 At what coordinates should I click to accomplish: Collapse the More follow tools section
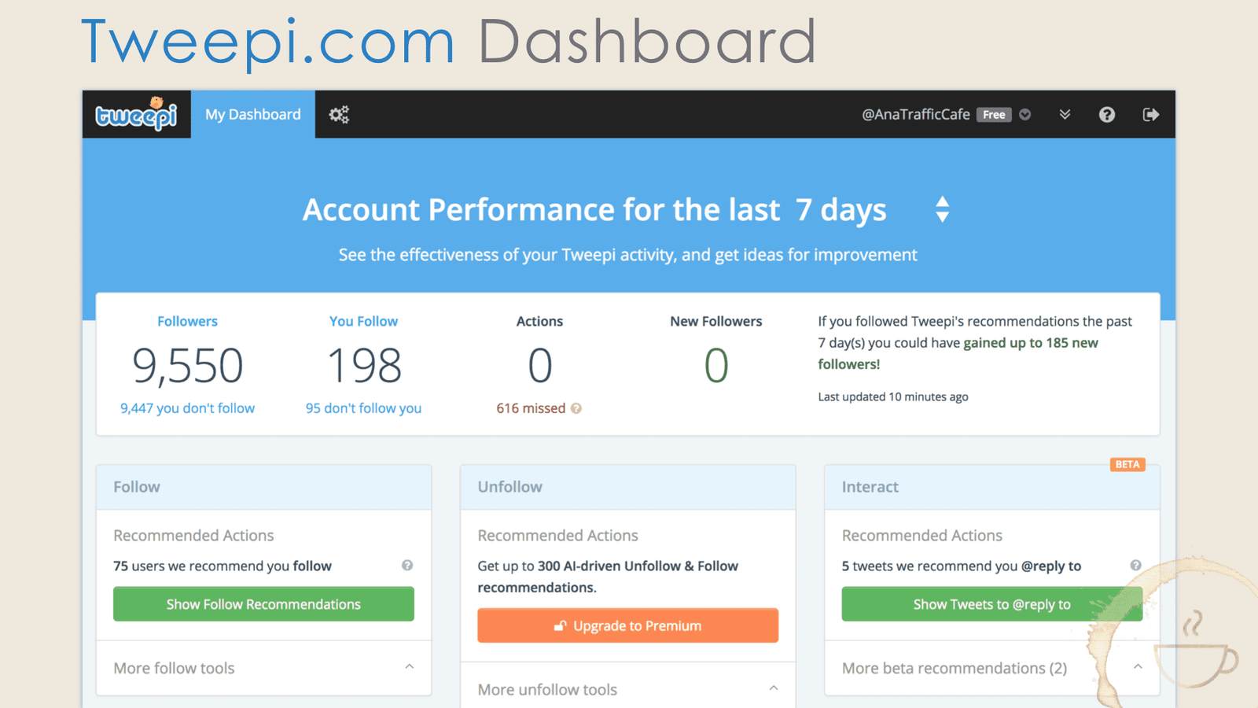coord(410,666)
